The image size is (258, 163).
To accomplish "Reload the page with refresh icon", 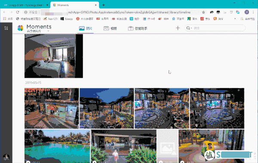I will [x=18, y=12].
